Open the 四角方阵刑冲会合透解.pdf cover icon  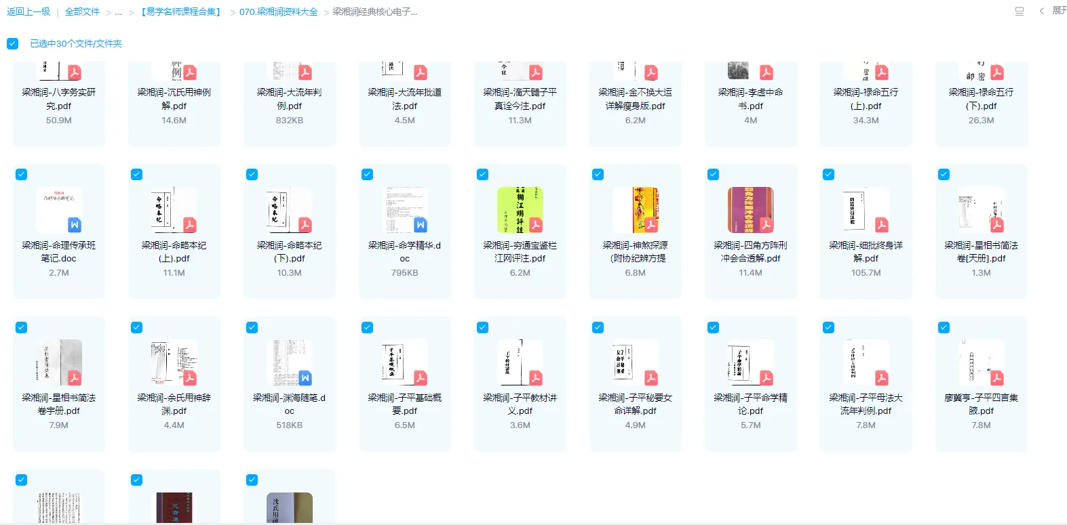pos(751,210)
